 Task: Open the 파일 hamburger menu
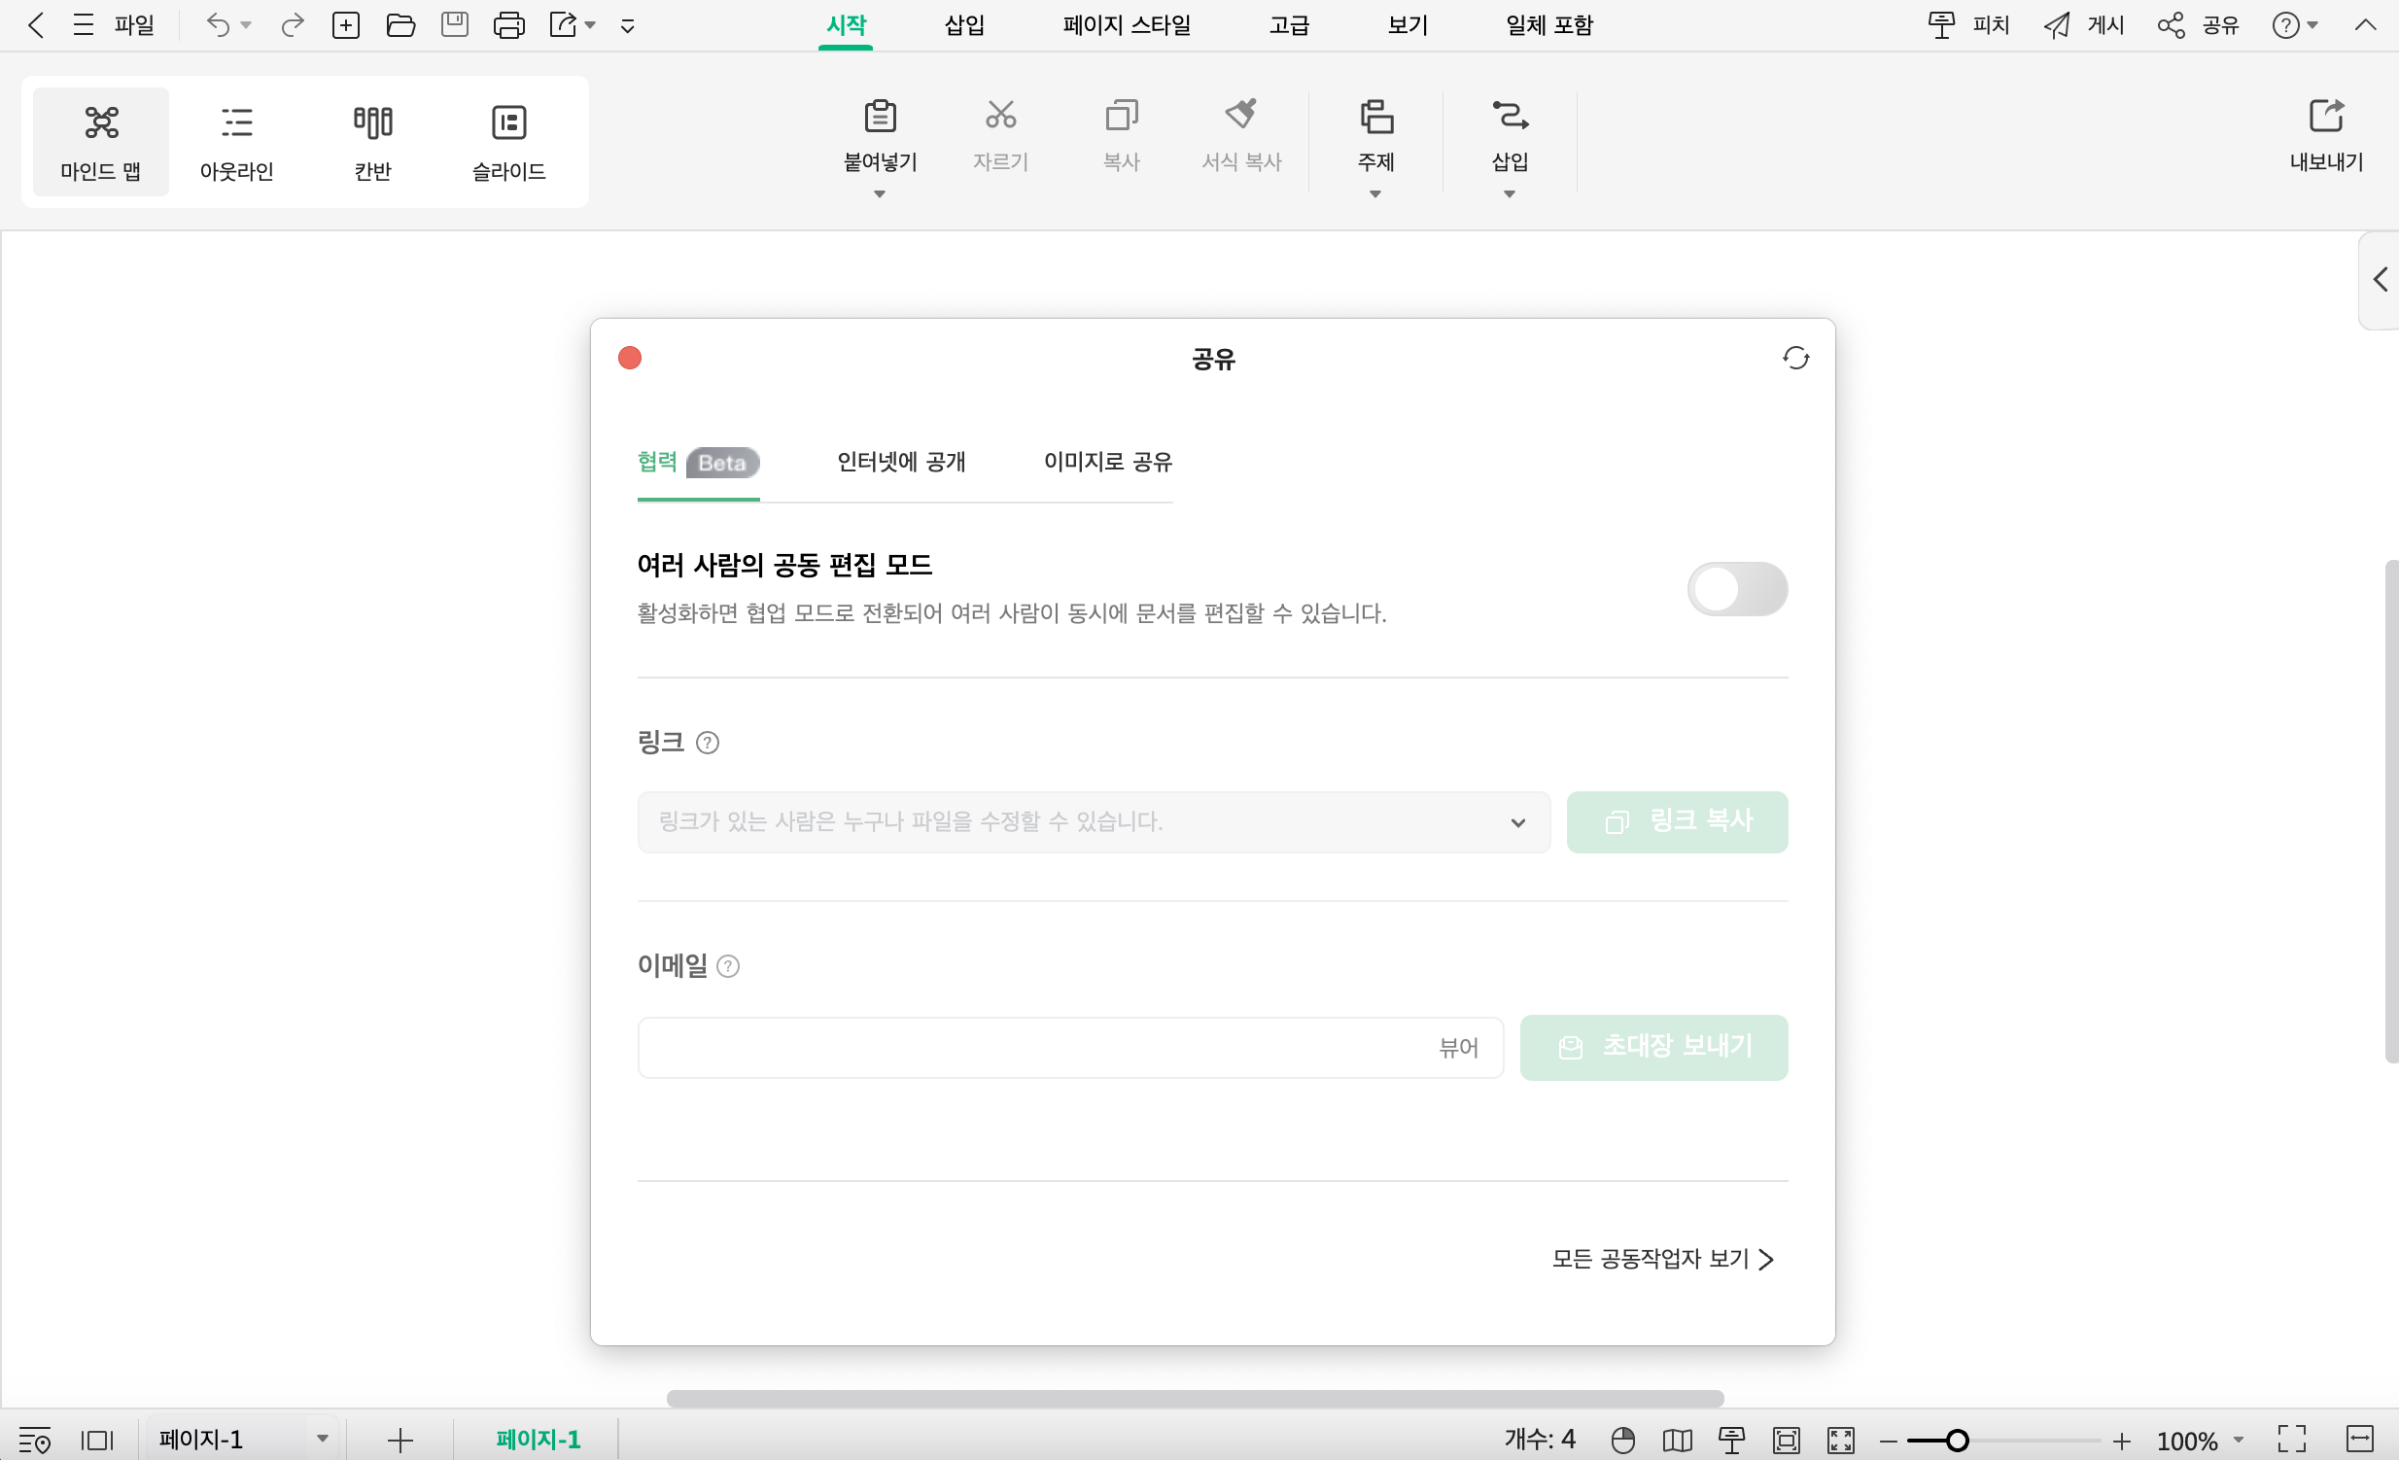click(x=114, y=25)
